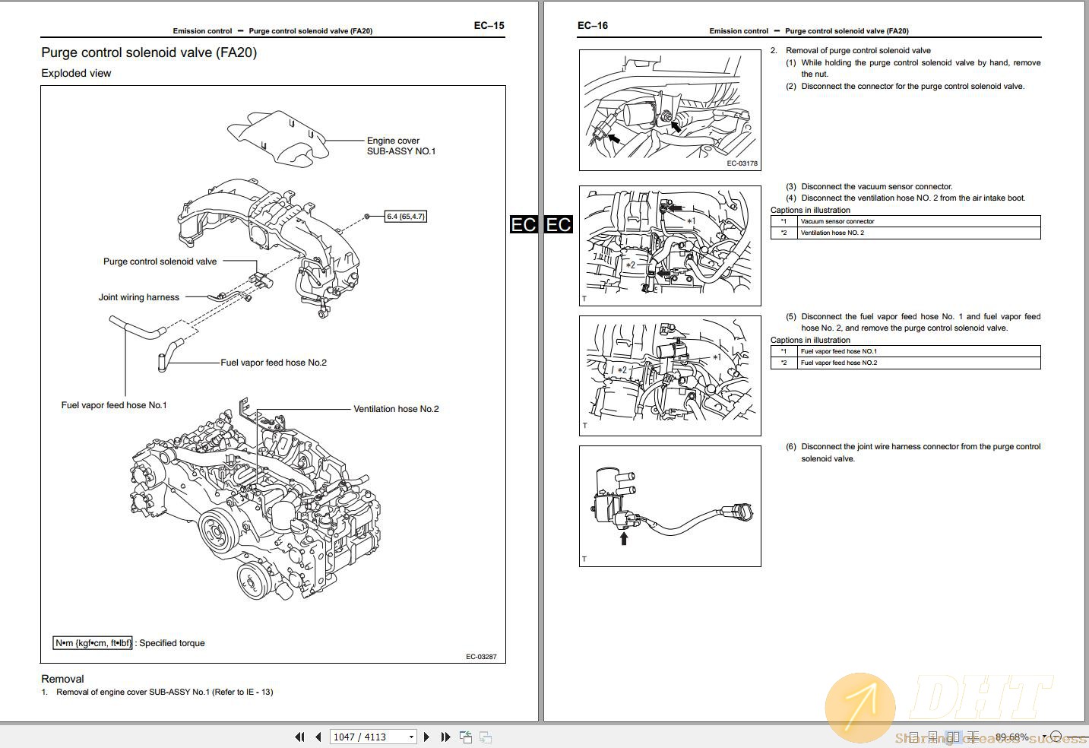Screen dimensions: 1089x748
Task: Click the vacuum sensor connector illustration
Action: pos(670,246)
